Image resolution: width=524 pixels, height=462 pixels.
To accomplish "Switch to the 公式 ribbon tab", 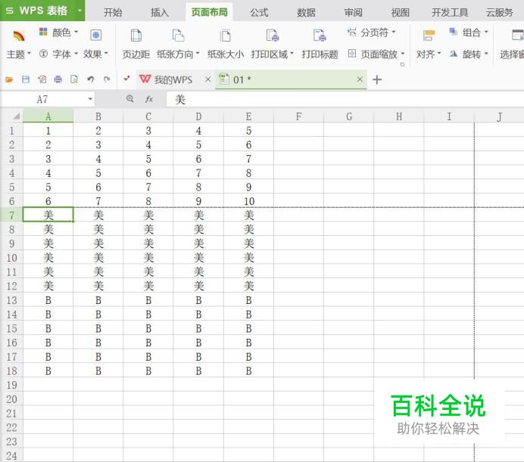I will [x=259, y=12].
